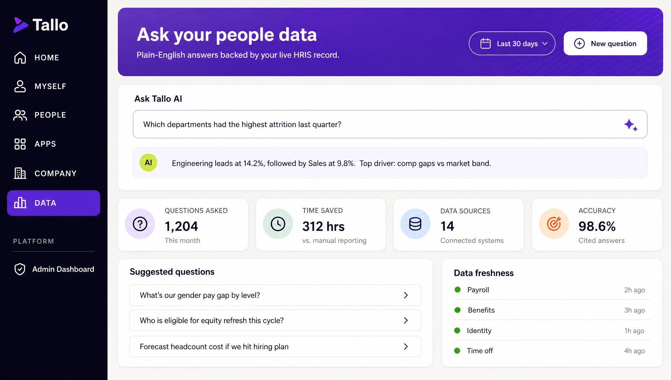Choose the Forecast headcount cost suggestion
Screen dimensions: 671x380
tap(275, 346)
